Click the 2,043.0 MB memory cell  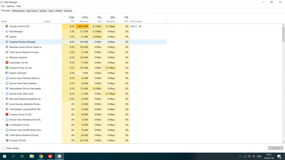point(82,26)
